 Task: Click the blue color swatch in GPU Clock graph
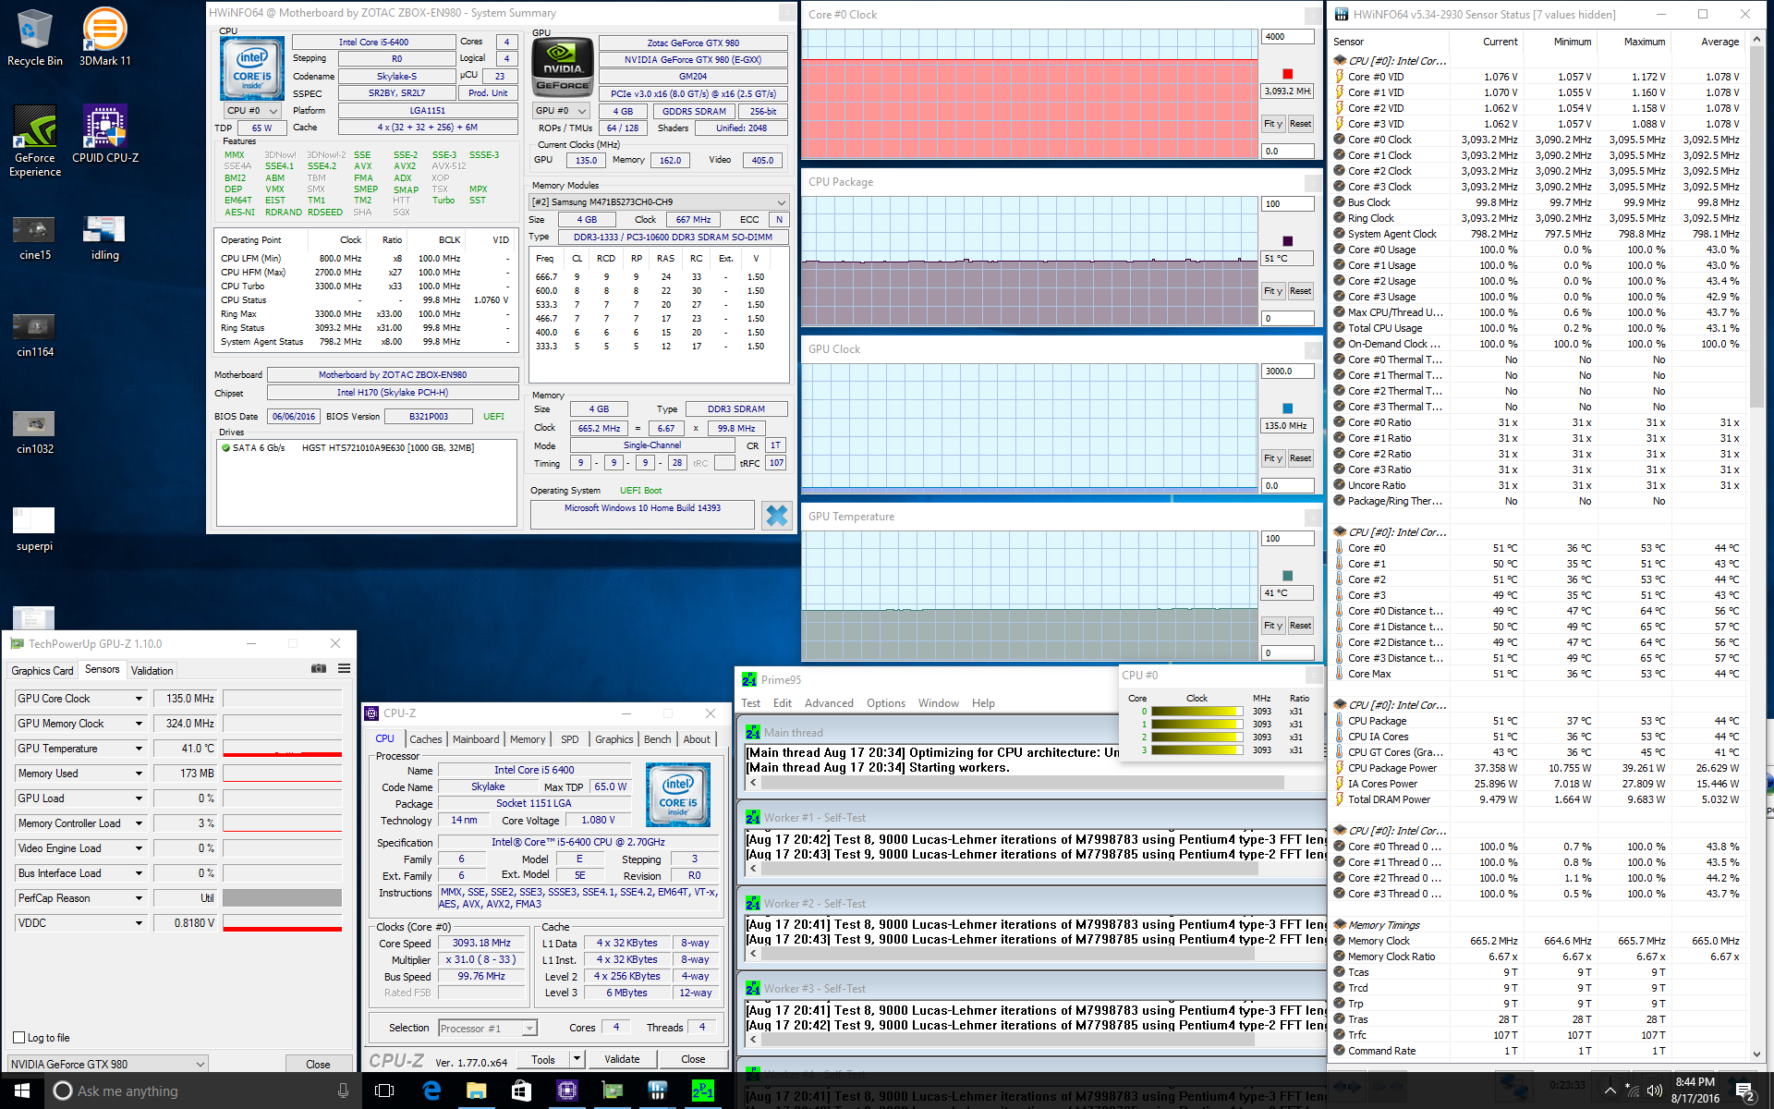[1287, 408]
